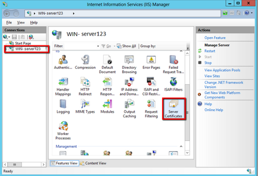Switch to the Content View tab
The height and width of the screenshot is (176, 258).
click(93, 163)
